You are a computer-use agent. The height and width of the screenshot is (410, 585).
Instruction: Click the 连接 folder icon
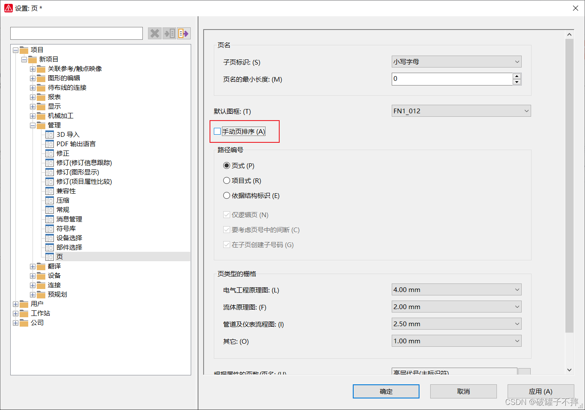[41, 285]
